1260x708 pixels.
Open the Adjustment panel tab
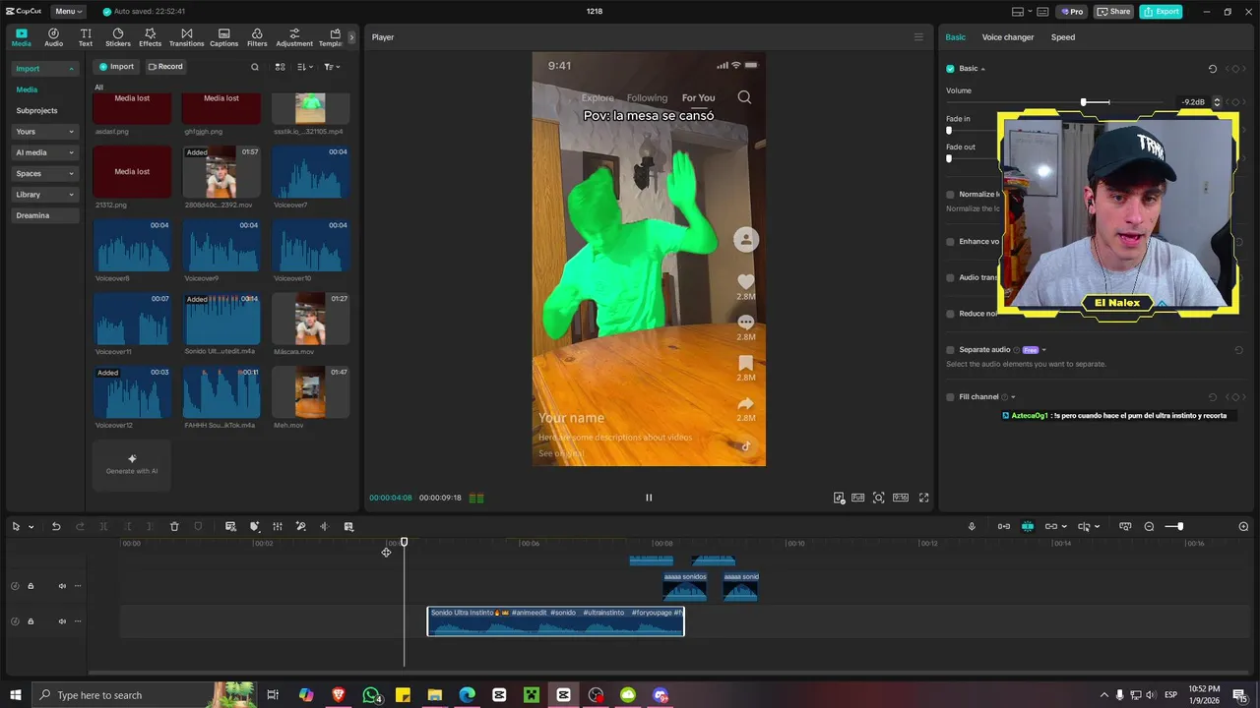pos(294,37)
